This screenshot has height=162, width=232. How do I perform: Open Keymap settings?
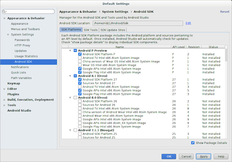[14, 84]
